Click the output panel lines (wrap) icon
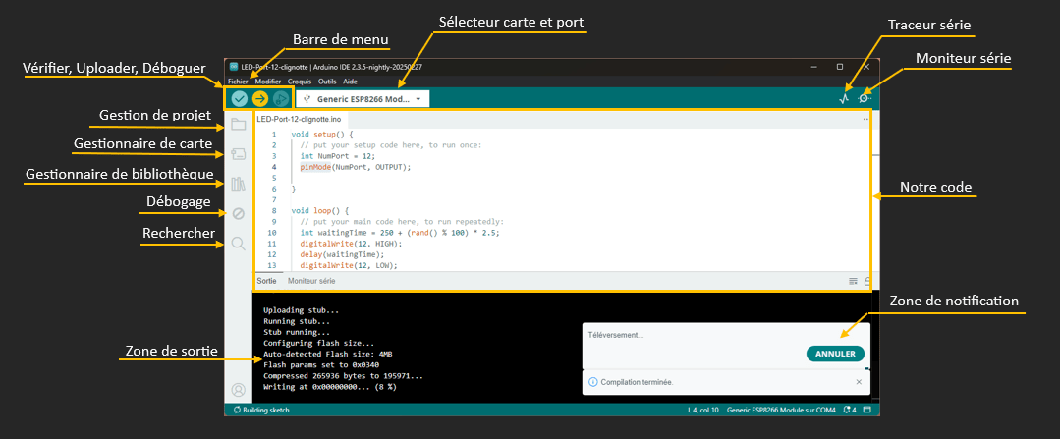 [853, 281]
